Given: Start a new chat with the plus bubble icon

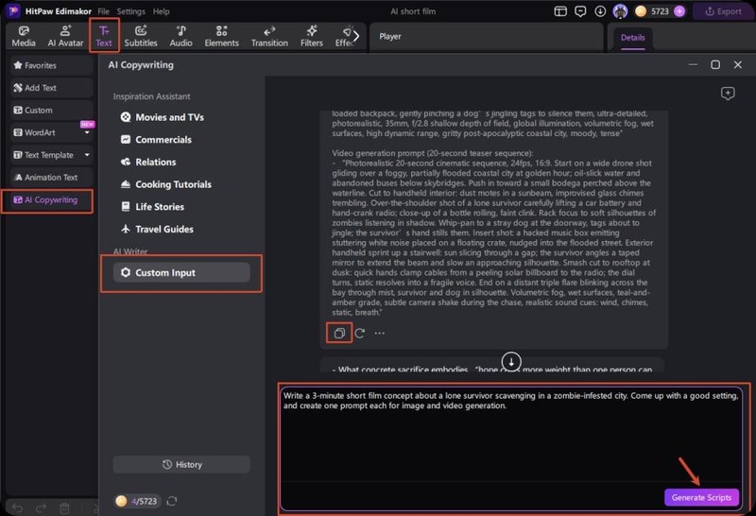Looking at the screenshot, I should [x=728, y=93].
